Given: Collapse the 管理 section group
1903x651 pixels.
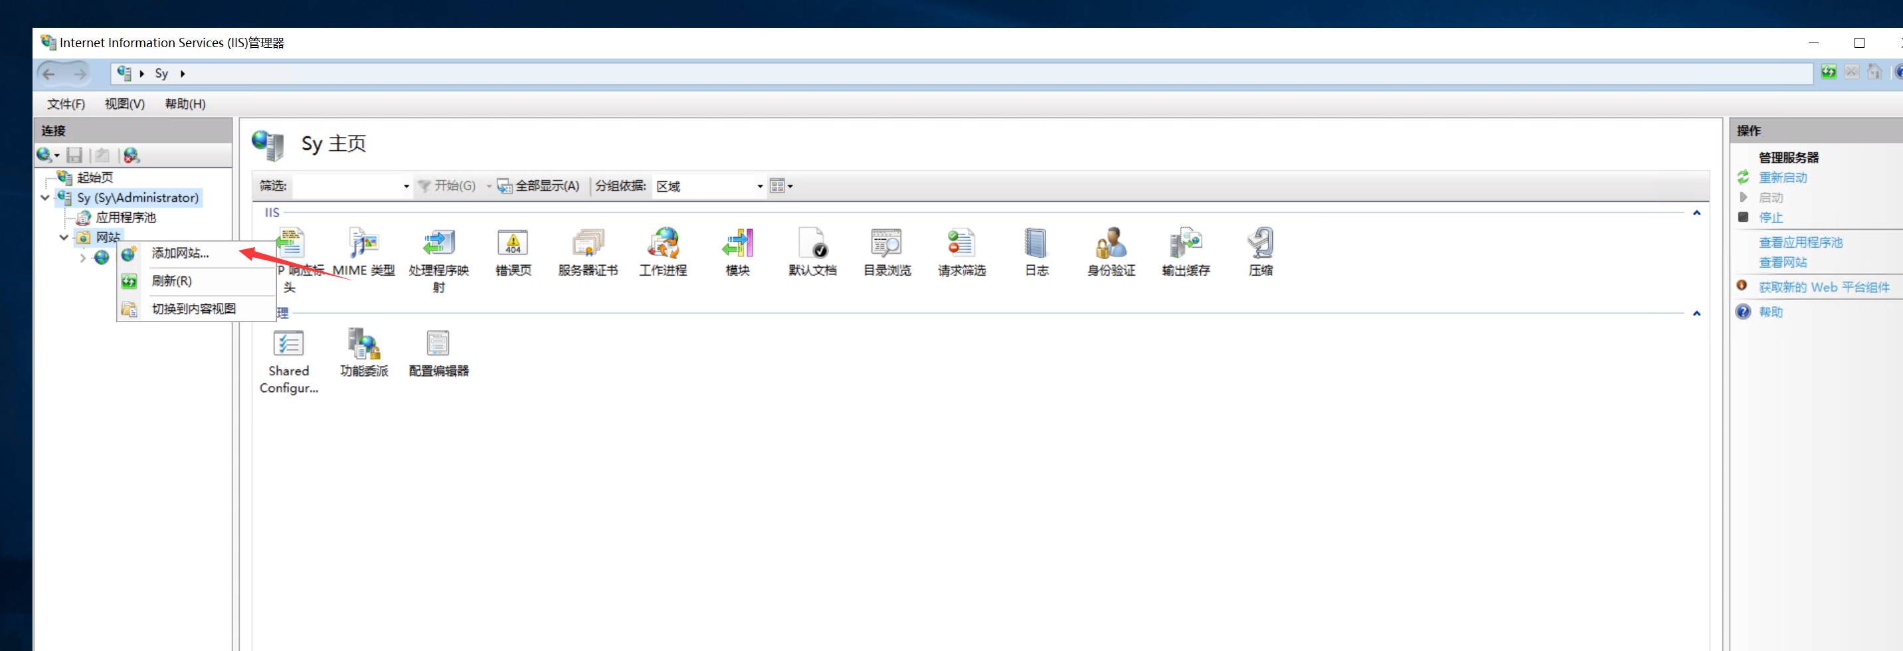Looking at the screenshot, I should click(1696, 314).
